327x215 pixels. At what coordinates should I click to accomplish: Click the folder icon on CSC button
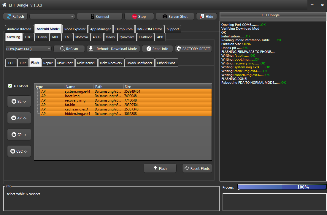pyautogui.click(x=13, y=151)
